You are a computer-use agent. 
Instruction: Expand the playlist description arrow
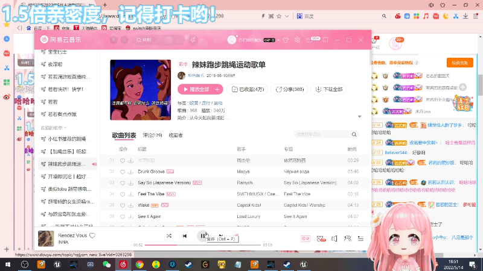(359, 117)
